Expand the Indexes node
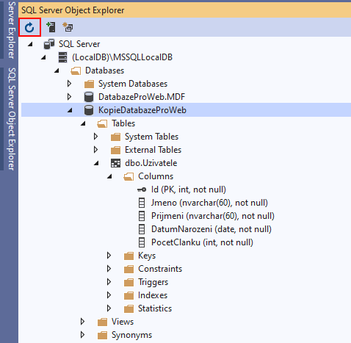Screen dimensions: 351x343 click(109, 295)
